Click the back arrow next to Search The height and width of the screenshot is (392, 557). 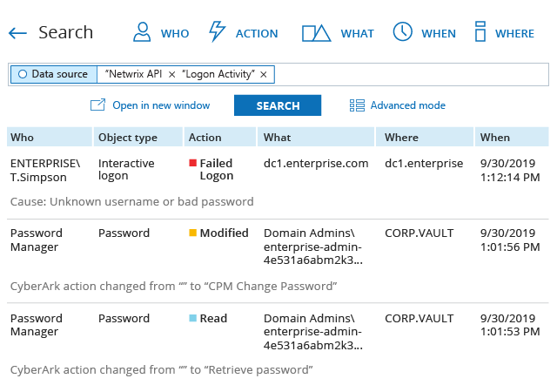click(17, 33)
